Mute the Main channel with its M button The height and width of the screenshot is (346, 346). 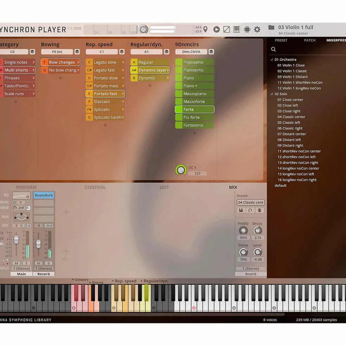(x=16, y=263)
